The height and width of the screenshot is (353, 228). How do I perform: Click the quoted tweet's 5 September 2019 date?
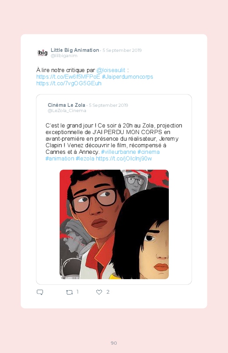(108, 105)
